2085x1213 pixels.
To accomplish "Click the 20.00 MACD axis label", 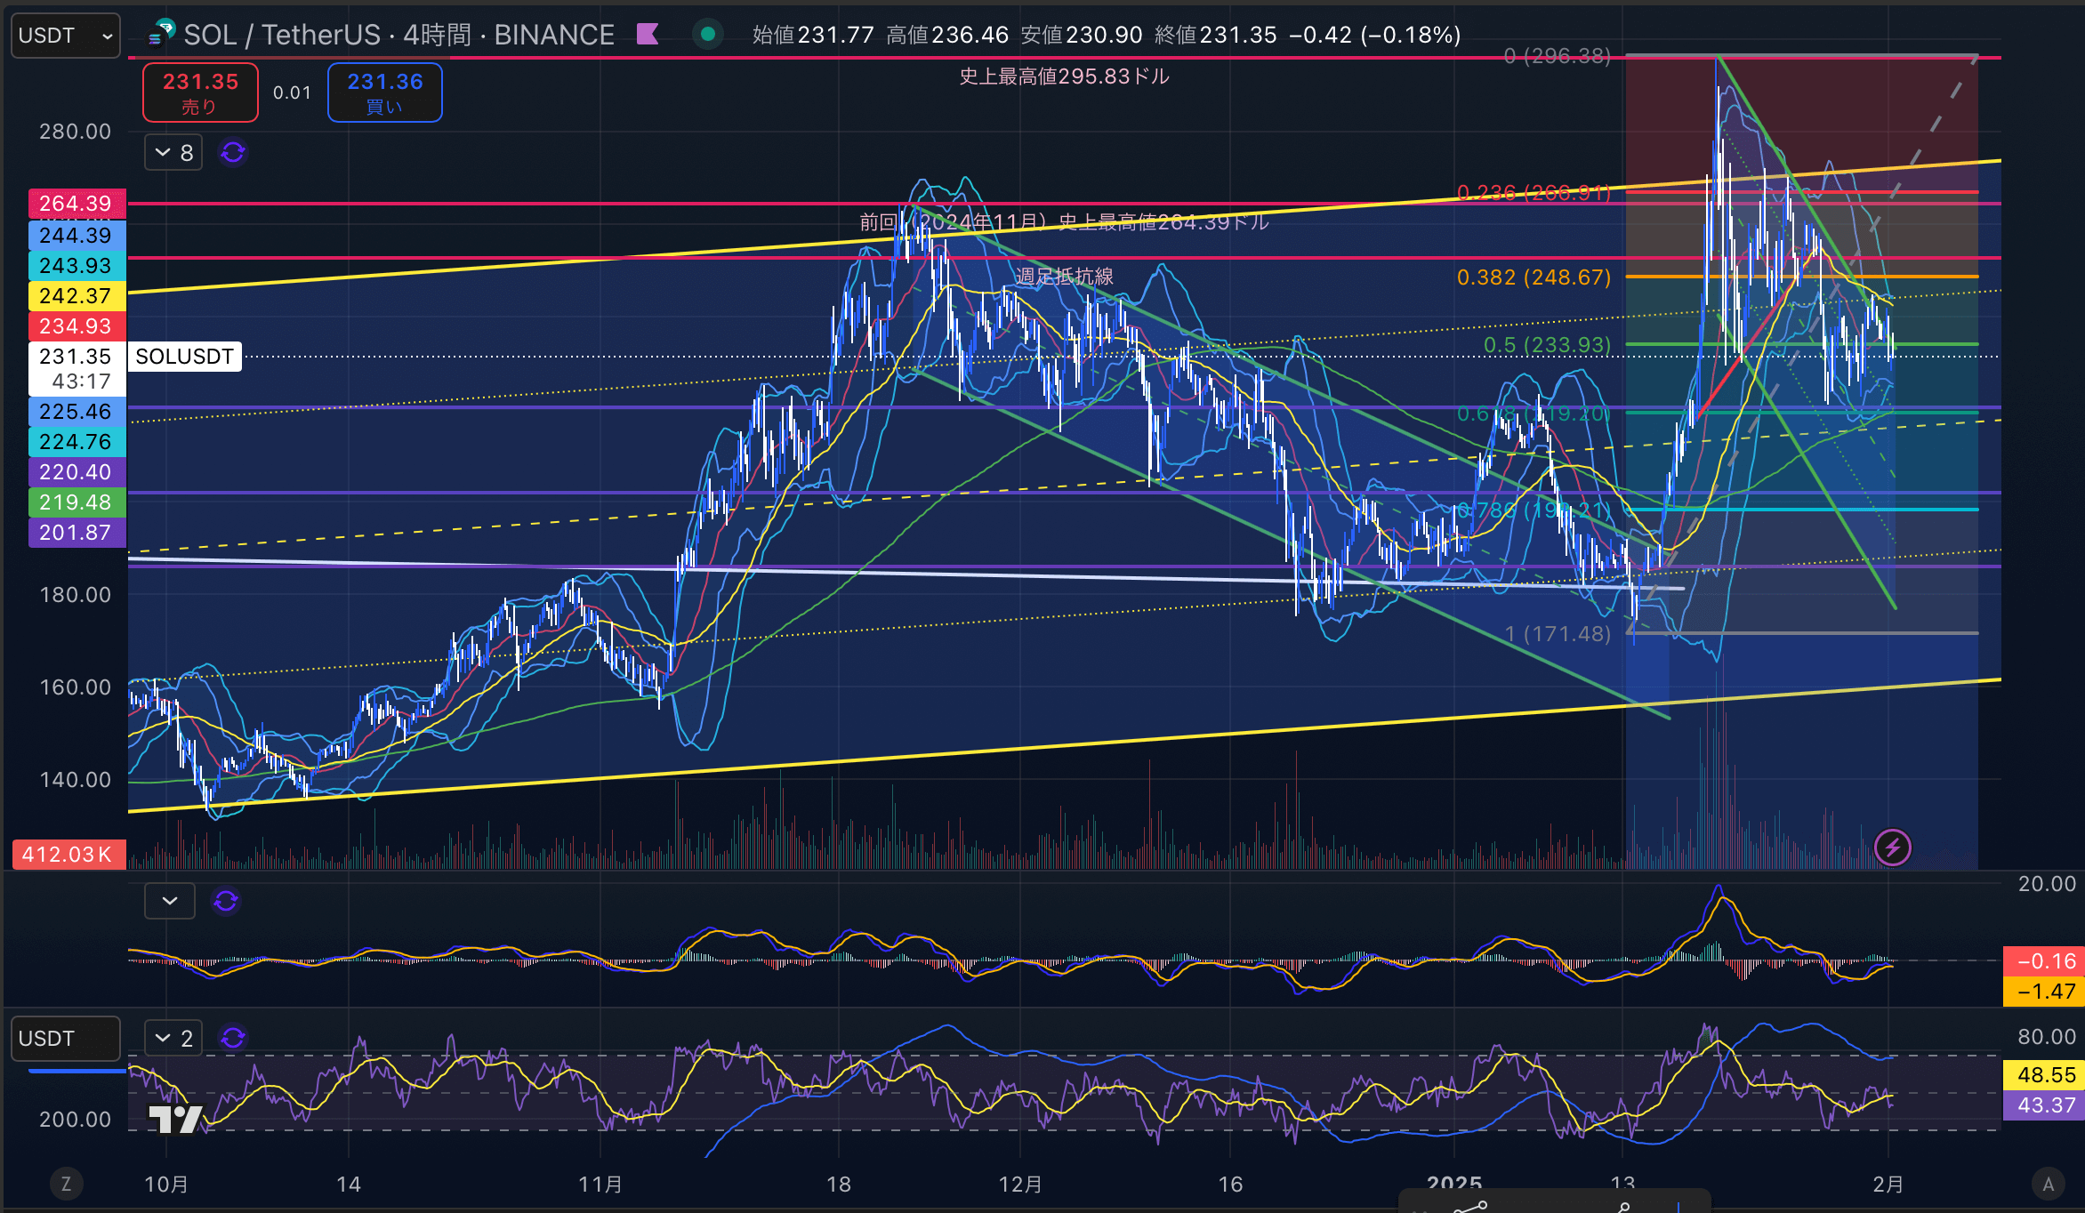I will [x=2047, y=884].
